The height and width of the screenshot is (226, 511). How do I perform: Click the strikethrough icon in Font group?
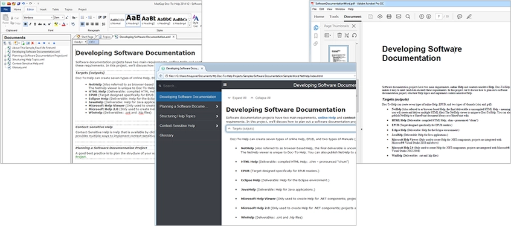[39, 24]
